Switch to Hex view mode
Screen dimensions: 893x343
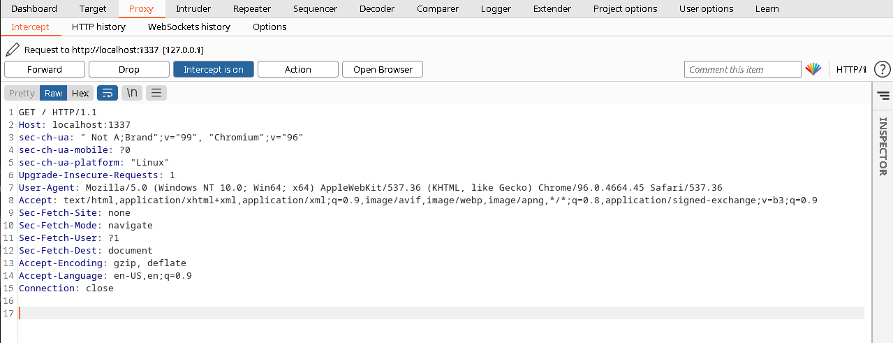click(80, 93)
